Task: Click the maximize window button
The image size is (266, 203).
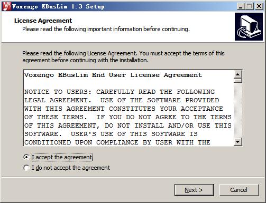Action: click(x=250, y=6)
